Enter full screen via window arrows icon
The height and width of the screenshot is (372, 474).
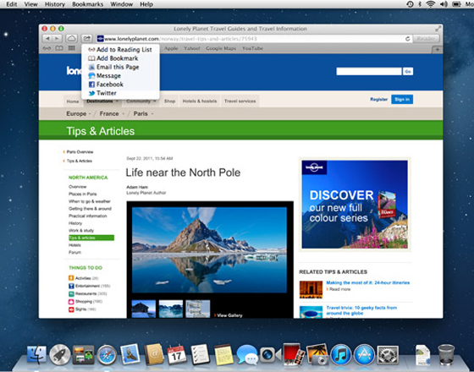[438, 29]
